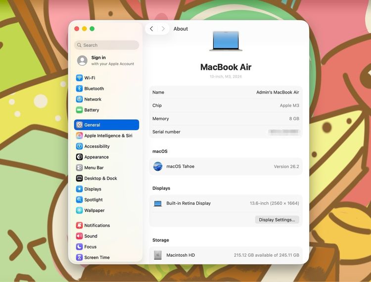Image resolution: width=371 pixels, height=282 pixels.
Task: Click the Displays sun icon
Action: tap(79, 189)
